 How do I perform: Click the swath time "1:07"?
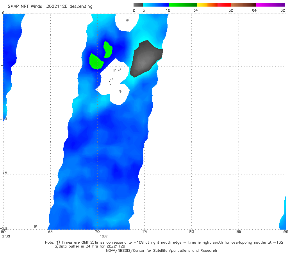click(103, 236)
